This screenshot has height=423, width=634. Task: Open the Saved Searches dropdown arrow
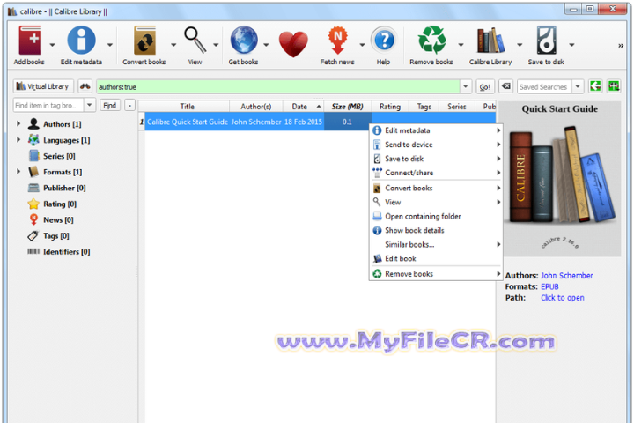coord(578,86)
